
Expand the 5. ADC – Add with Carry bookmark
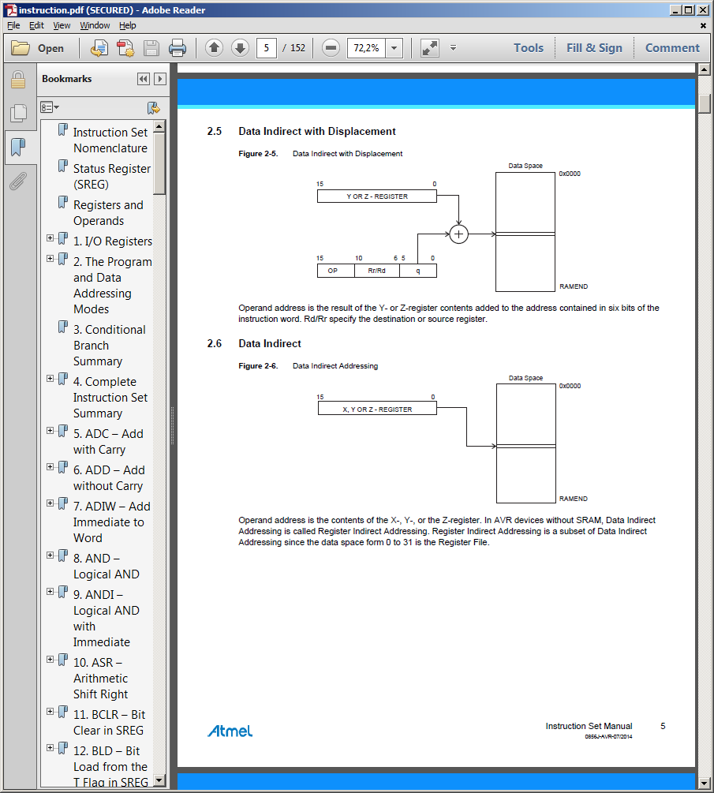coord(50,430)
